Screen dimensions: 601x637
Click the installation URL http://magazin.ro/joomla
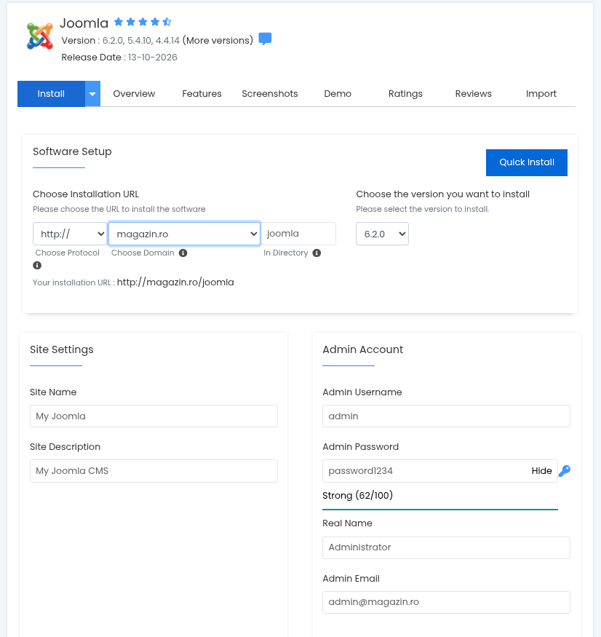(x=175, y=282)
